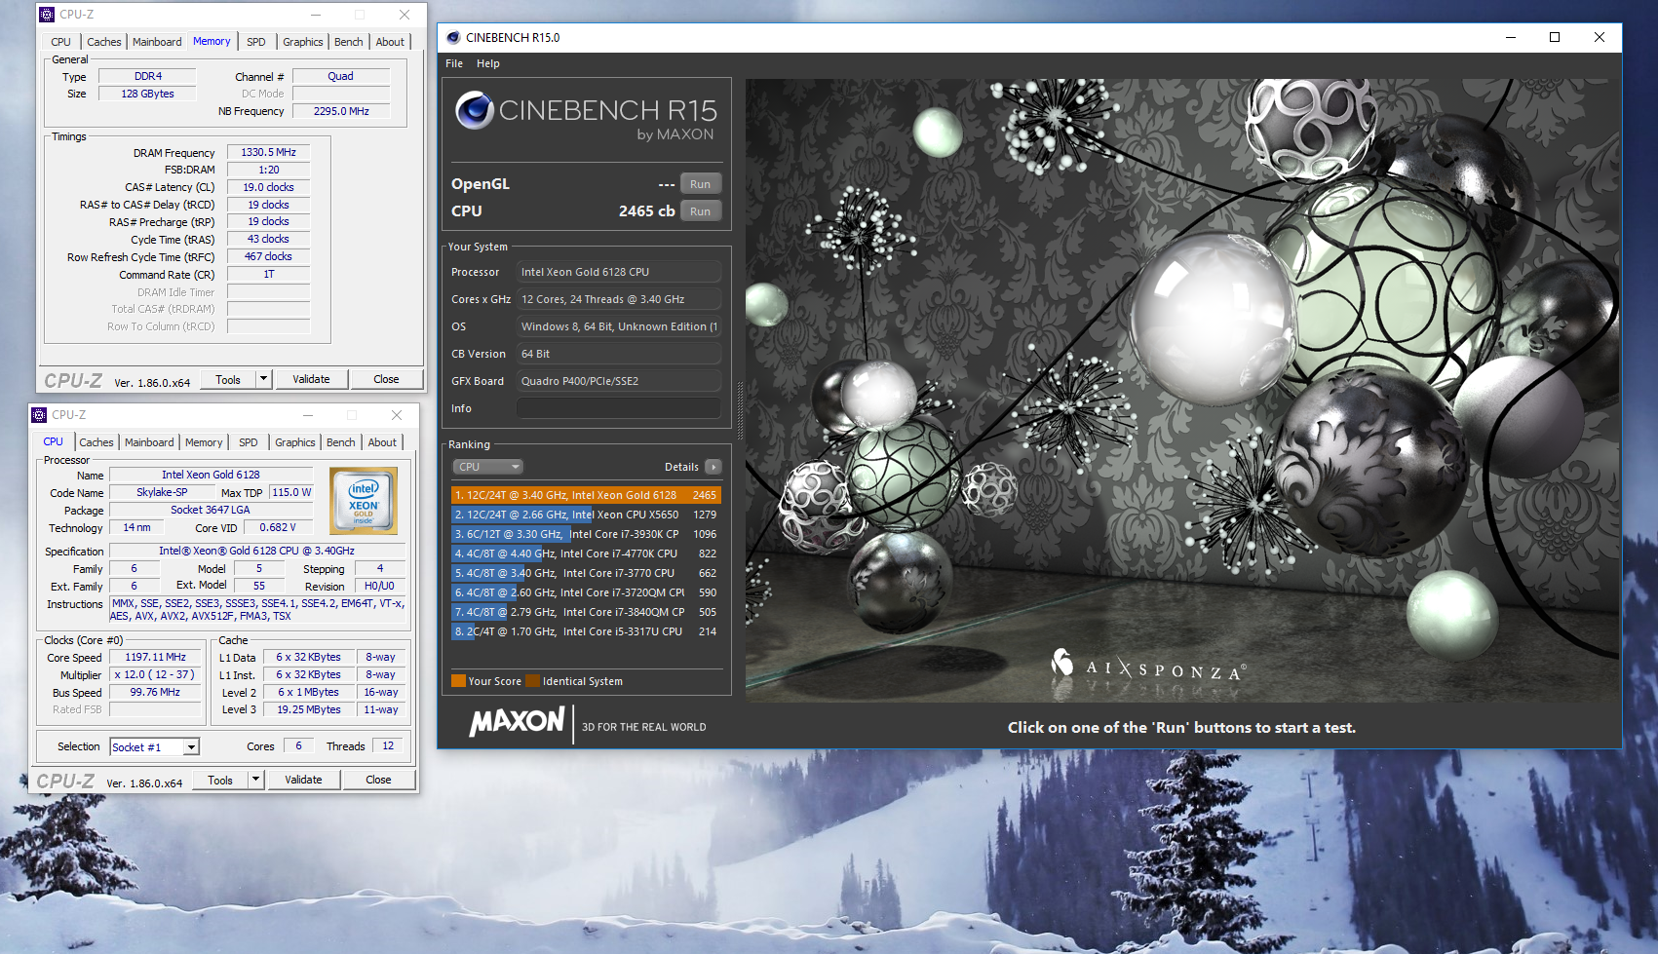1658x954 pixels.
Task: Click the AIXSPONZA logo on the render
Action: [1148, 666]
